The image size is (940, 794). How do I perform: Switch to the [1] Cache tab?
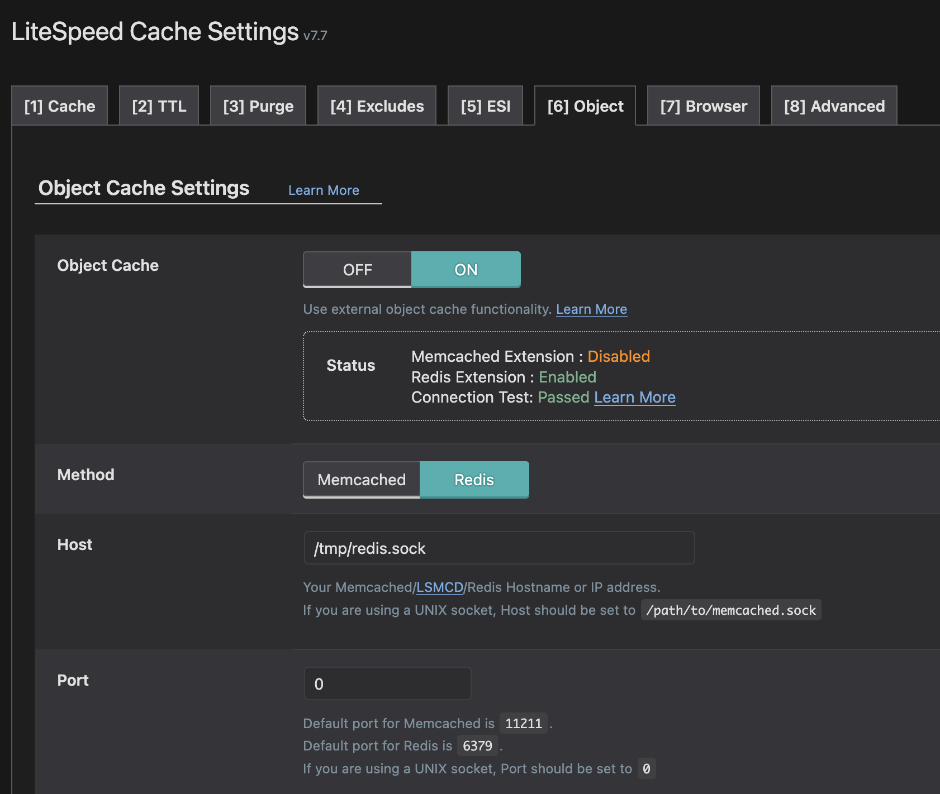click(x=60, y=106)
